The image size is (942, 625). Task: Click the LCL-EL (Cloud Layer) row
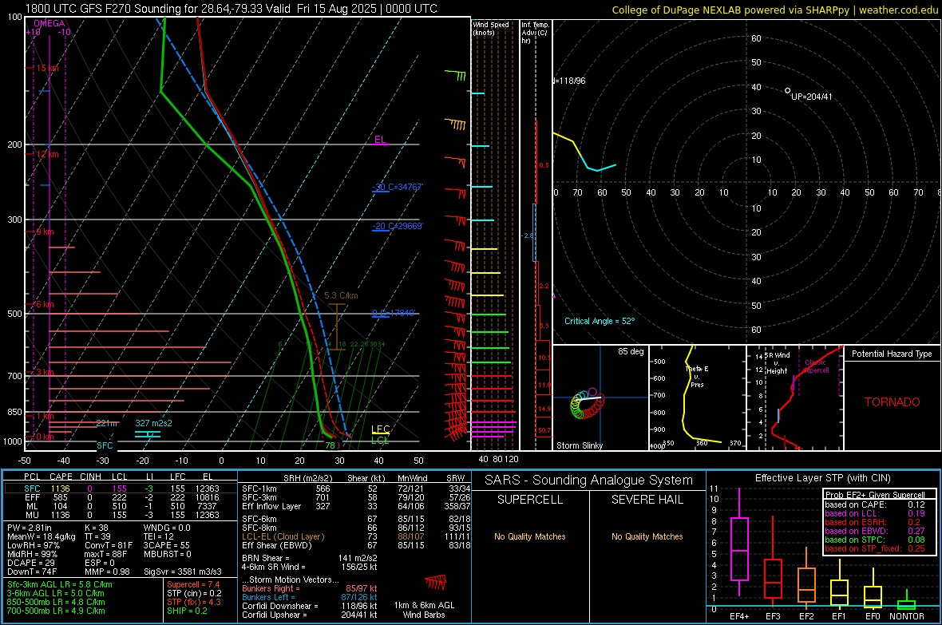coord(356,536)
